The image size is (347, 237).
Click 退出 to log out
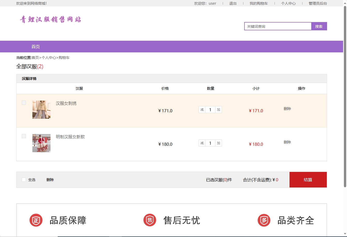tap(233, 3)
